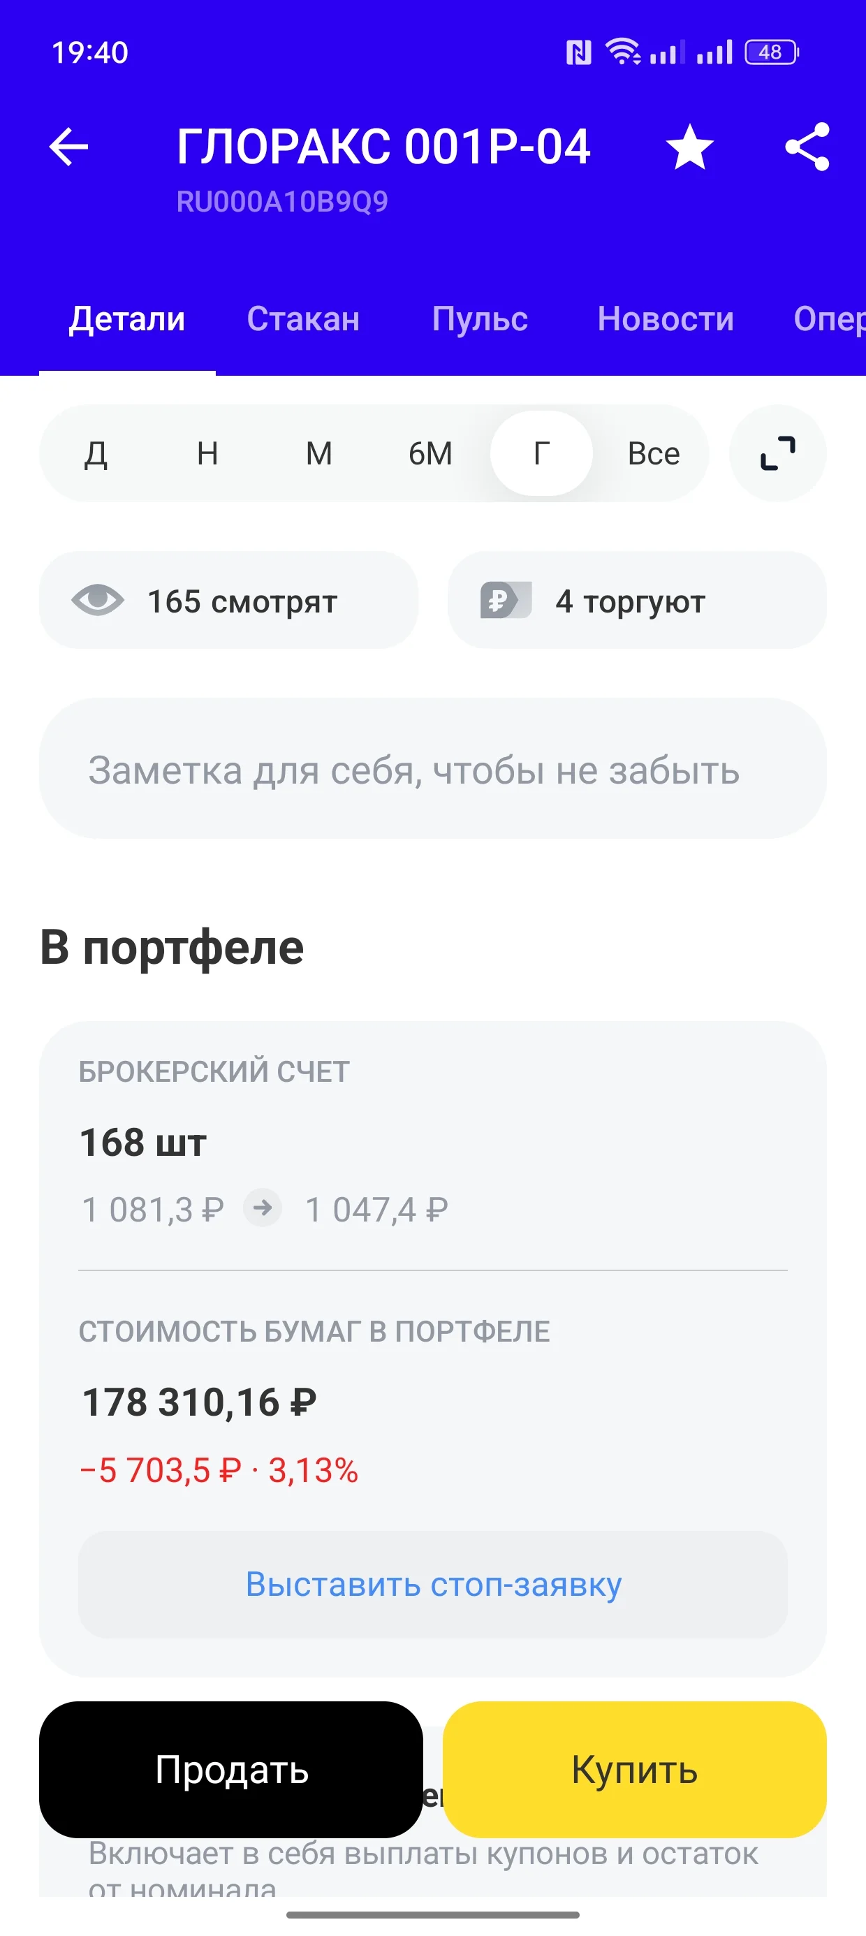Tap the back arrow icon
Viewport: 866px width, 1936px height.
68,147
